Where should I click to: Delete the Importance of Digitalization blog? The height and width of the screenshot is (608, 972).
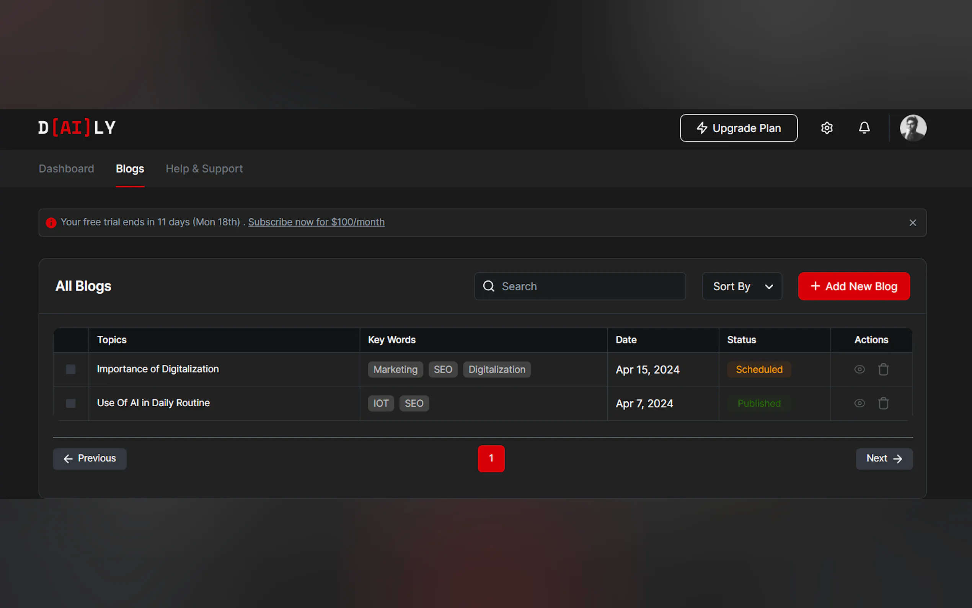pyautogui.click(x=883, y=369)
